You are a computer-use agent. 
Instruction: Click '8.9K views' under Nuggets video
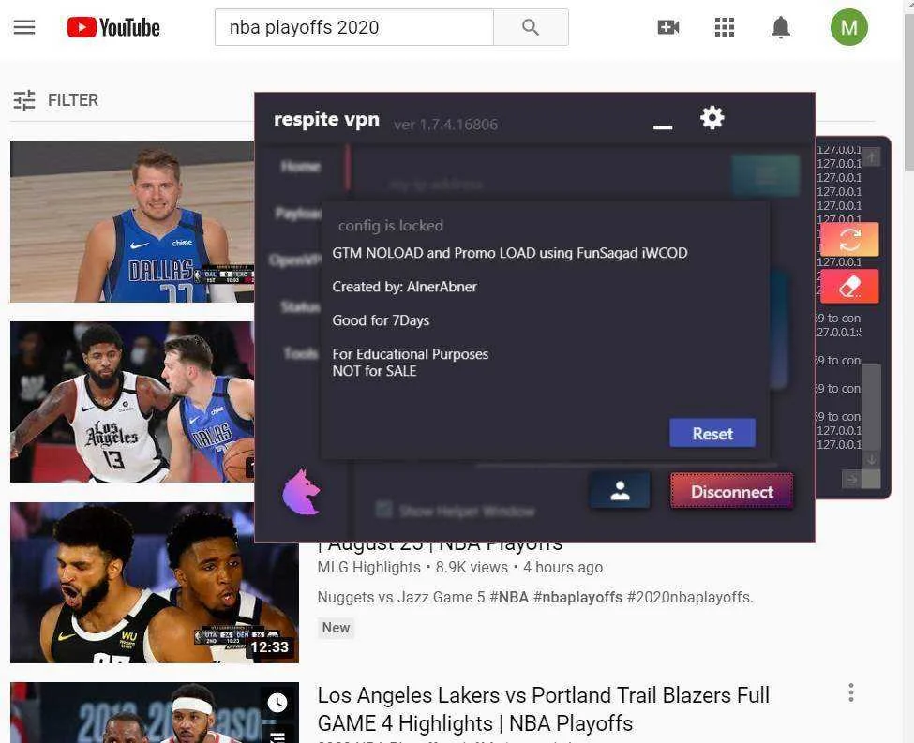click(472, 567)
